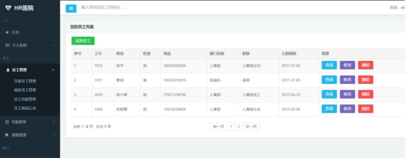The image size is (406, 158).
Task: Toggle sidebar with the blue hamburger button
Action: [x=71, y=8]
